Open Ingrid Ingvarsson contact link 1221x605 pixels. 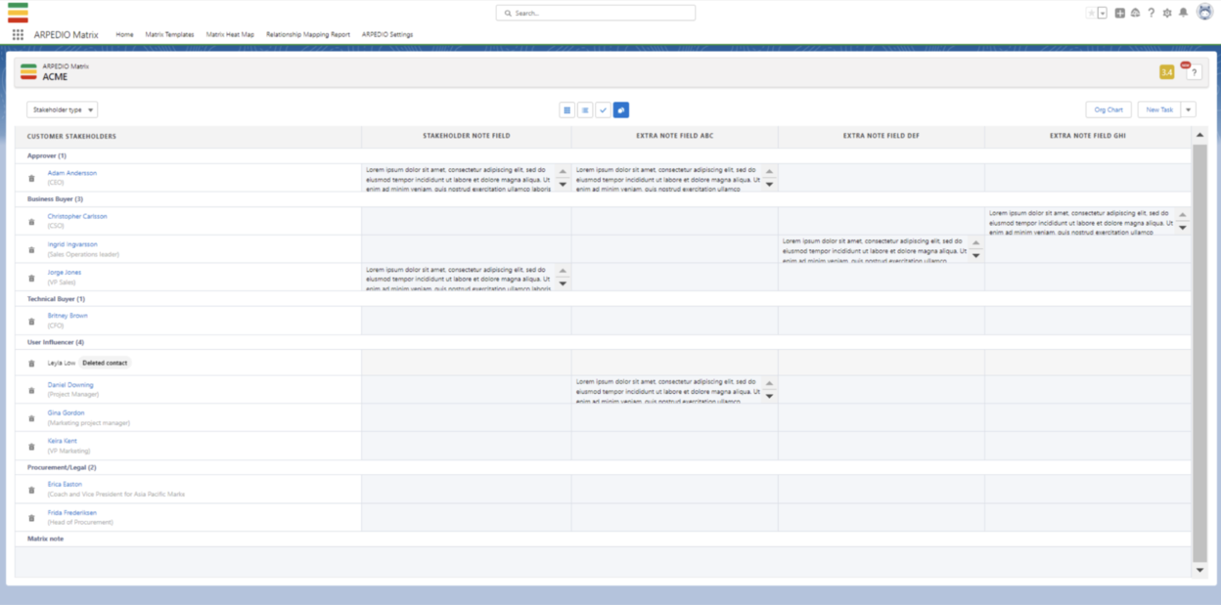point(72,244)
